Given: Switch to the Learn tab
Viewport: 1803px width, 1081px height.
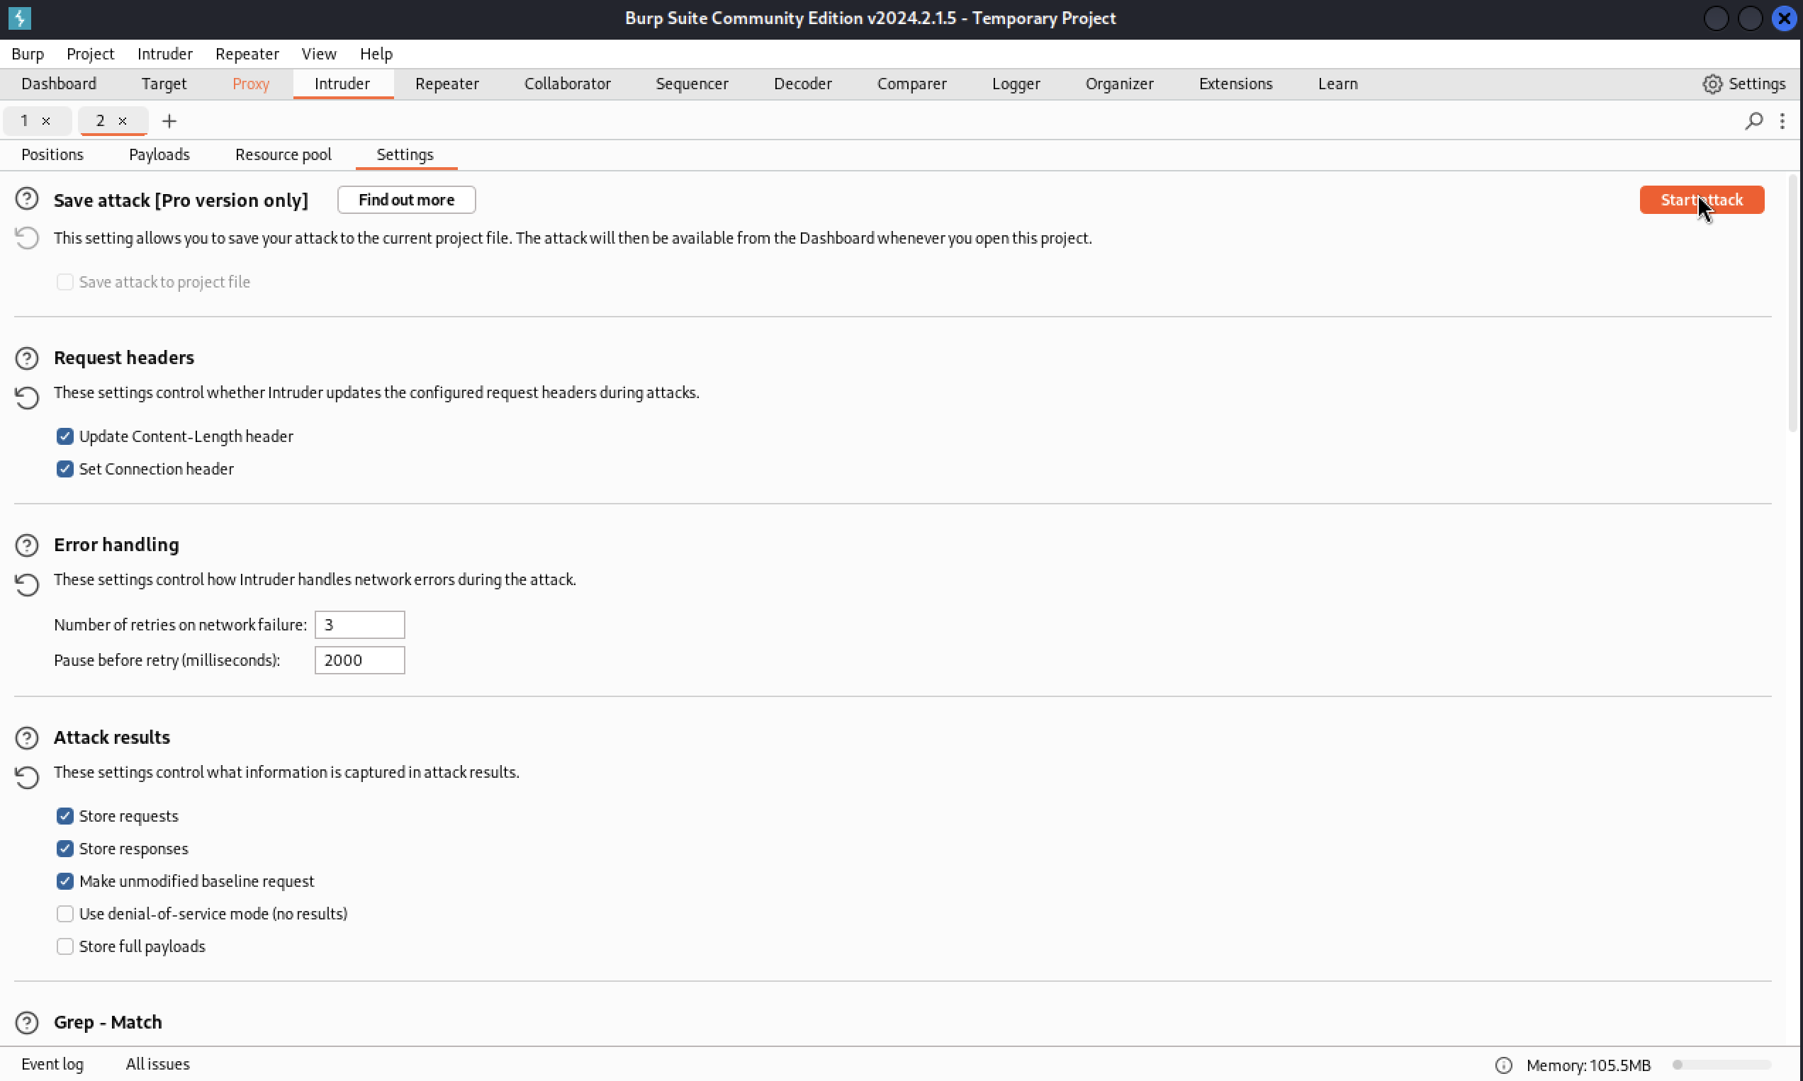Looking at the screenshot, I should (1337, 84).
